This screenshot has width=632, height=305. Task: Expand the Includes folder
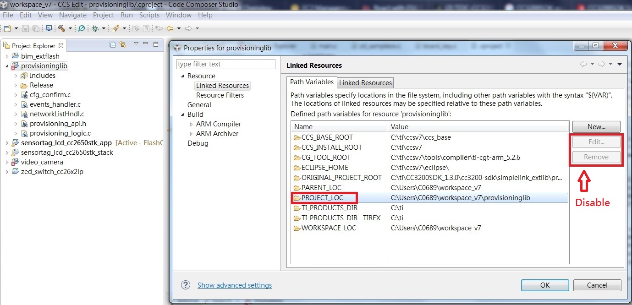[16, 76]
